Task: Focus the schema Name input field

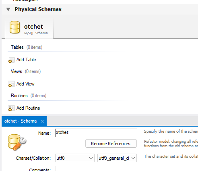Action: (x=96, y=133)
